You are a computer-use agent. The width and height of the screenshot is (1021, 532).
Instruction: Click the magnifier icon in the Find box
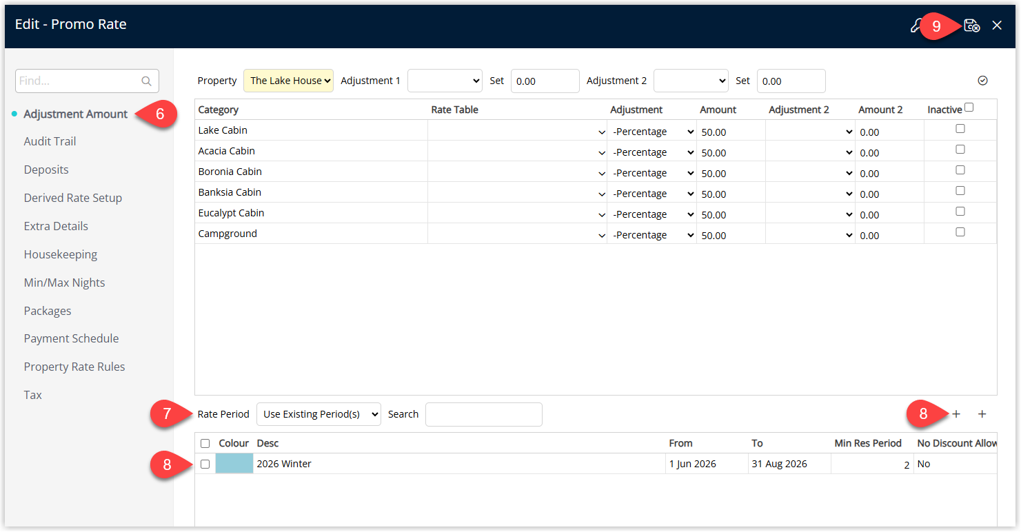[x=146, y=81]
